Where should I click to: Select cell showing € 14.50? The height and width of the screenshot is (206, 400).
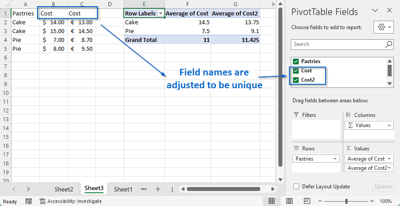click(81, 31)
